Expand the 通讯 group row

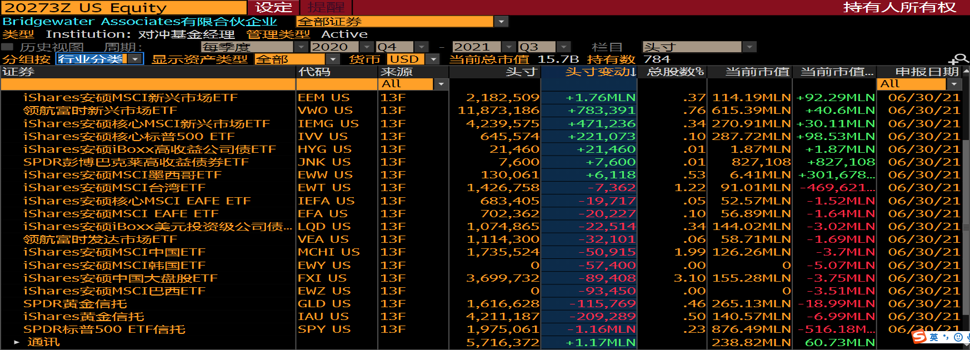(17, 342)
